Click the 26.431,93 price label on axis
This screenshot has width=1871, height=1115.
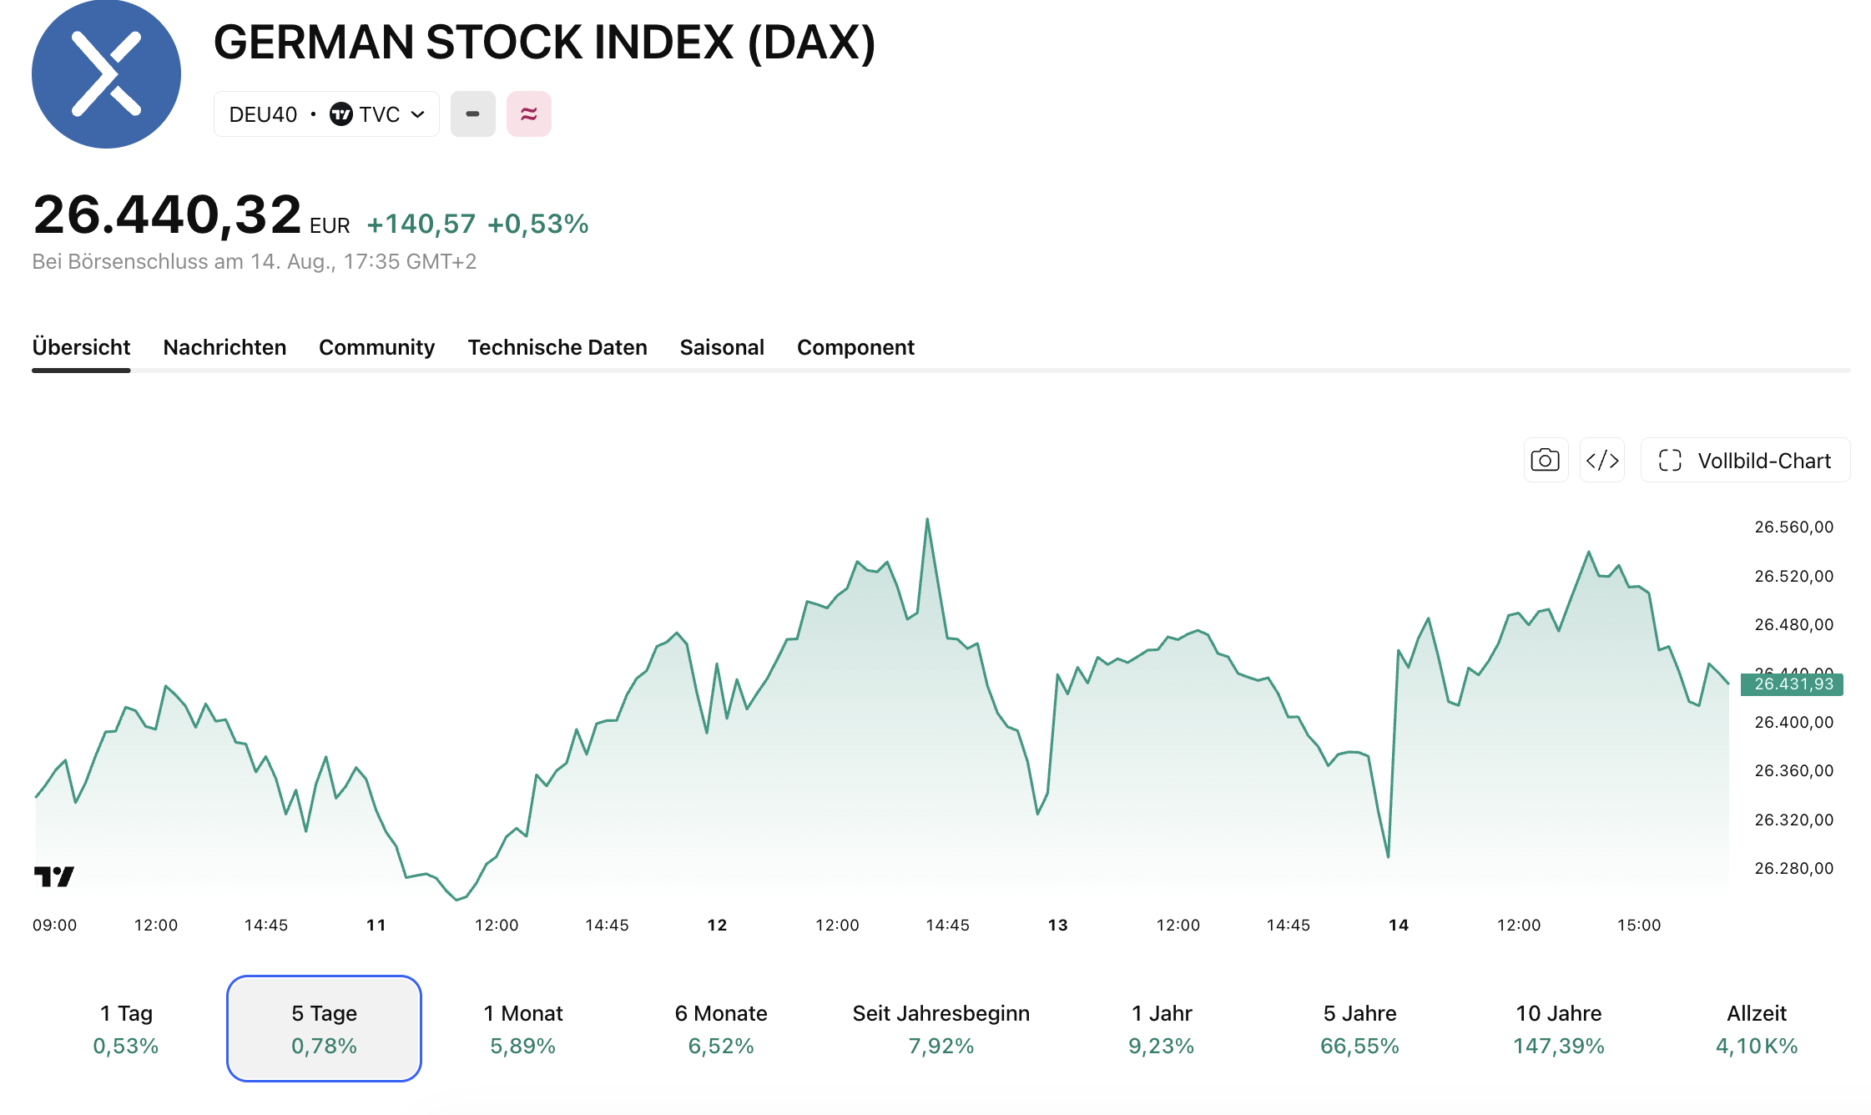[x=1793, y=684]
